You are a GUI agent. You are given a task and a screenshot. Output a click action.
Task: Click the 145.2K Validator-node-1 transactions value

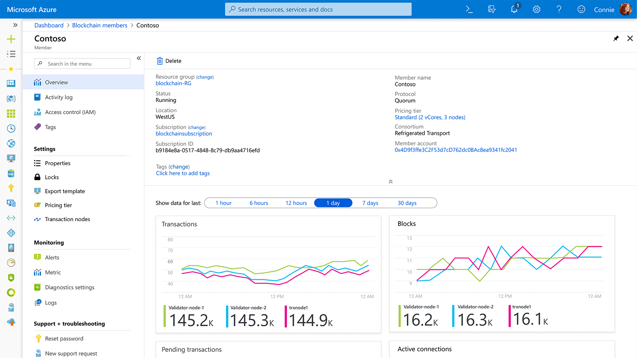pyautogui.click(x=191, y=320)
